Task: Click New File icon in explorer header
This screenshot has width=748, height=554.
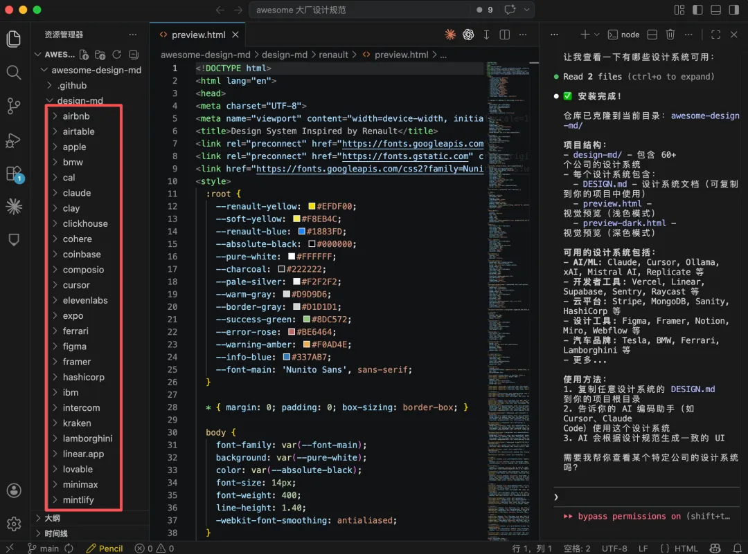Action: pos(84,55)
